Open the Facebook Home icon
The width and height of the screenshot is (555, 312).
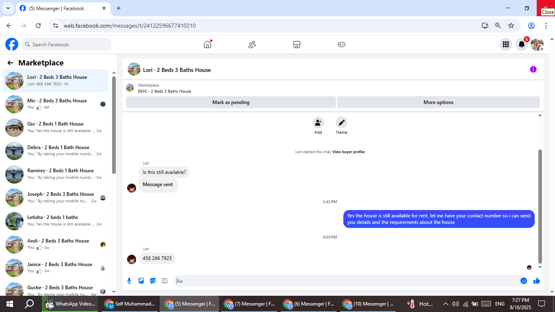coord(208,44)
